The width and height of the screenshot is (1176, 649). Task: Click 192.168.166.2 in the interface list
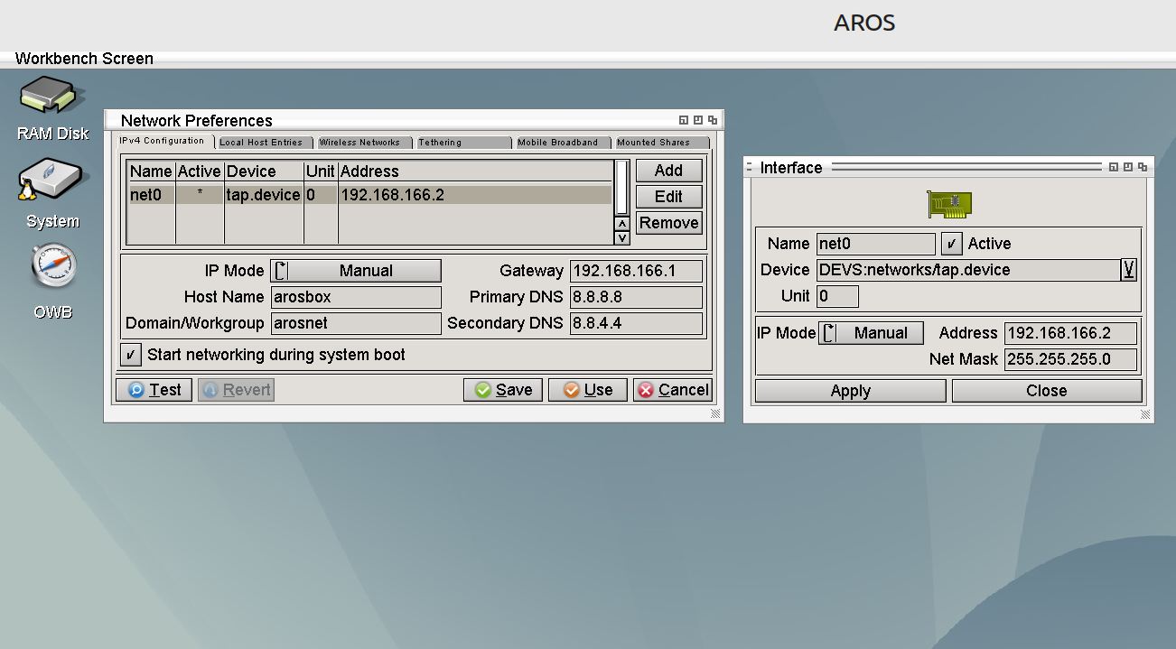(x=392, y=195)
